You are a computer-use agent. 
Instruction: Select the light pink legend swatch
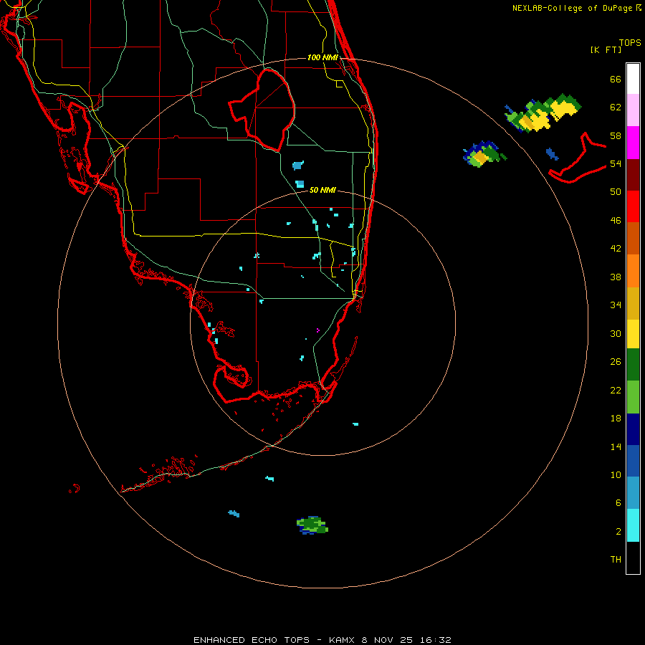633,110
